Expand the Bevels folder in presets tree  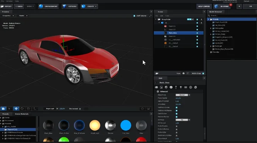pyautogui.click(x=1, y=118)
